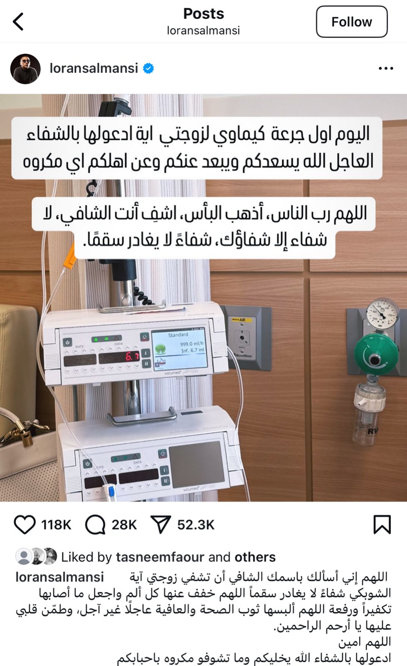This screenshot has height=666, width=407.
Task: View the 28K comments count
Action: point(124,525)
